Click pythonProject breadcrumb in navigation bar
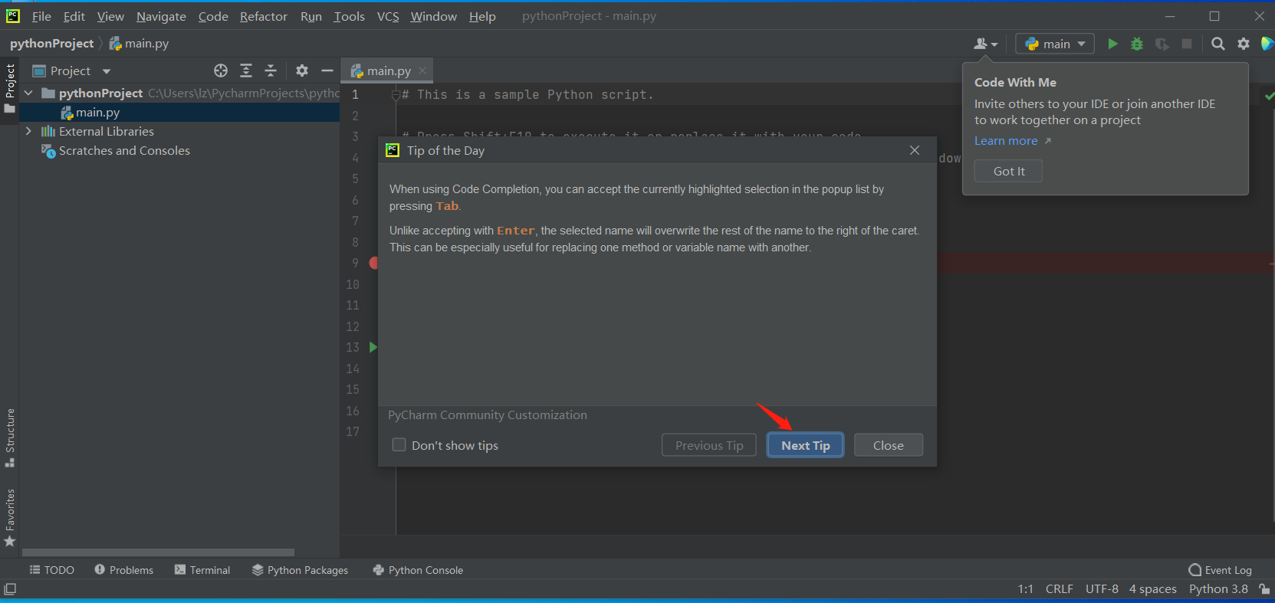This screenshot has height=603, width=1275. coord(51,44)
